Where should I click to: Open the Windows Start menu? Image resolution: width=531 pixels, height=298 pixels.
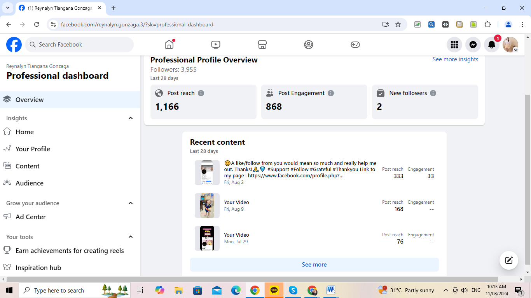pyautogui.click(x=9, y=290)
